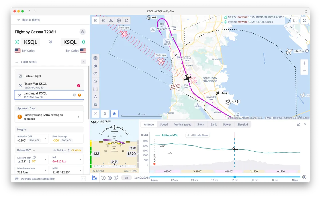Toggle the base map globe layer icon in left map toolbar
This screenshot has width=321, height=197.
pos(95,58)
